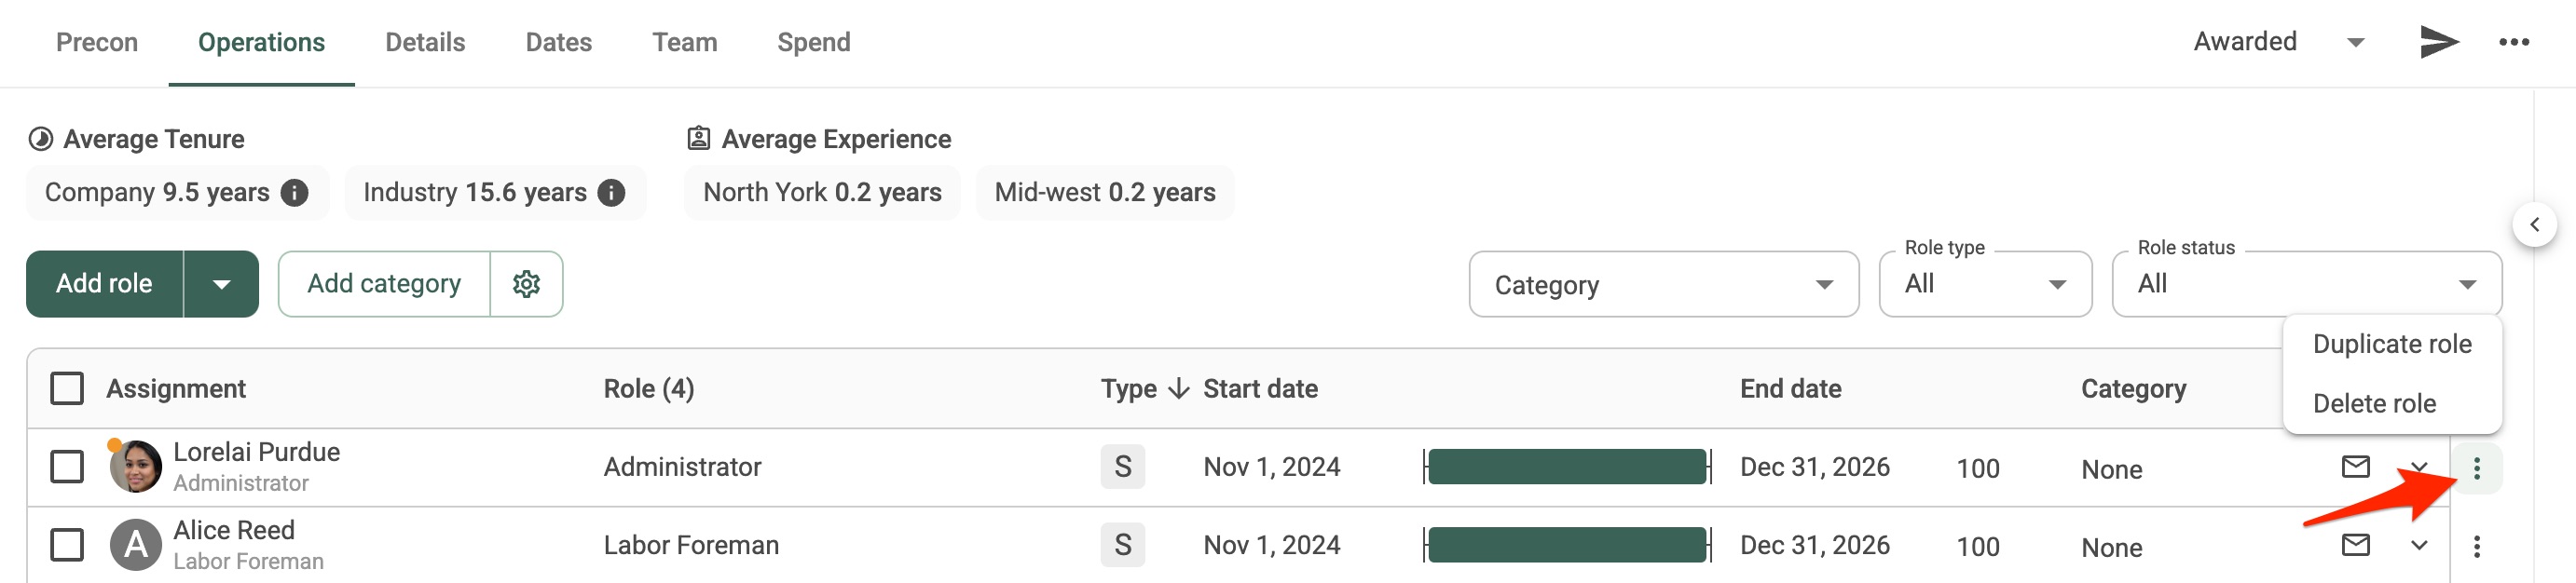Click Lorelai Purdue's green timeline bar

[x=1567, y=467]
